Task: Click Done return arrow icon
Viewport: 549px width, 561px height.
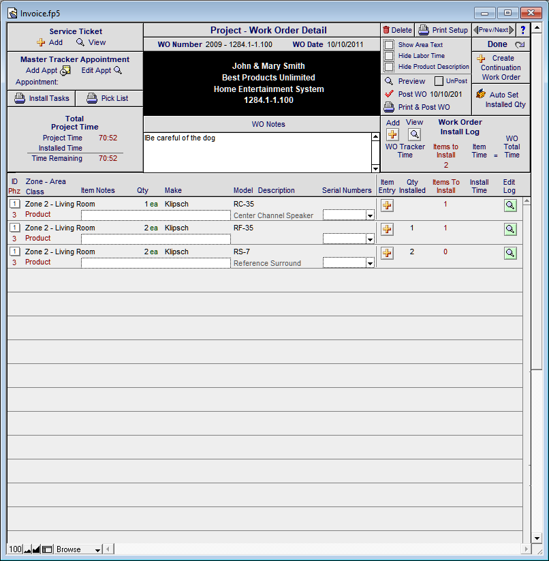Action: click(520, 44)
